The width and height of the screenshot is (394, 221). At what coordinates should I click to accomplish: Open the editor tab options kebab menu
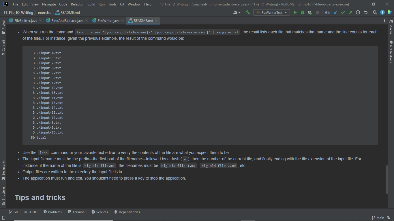(x=384, y=20)
